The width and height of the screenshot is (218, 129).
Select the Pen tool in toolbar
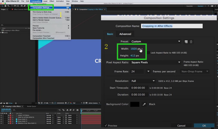pyautogui.click(x=24, y=6)
